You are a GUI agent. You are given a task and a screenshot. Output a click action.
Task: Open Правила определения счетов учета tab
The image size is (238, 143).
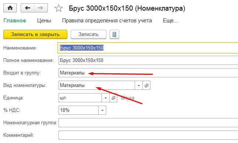pyautogui.click(x=107, y=21)
